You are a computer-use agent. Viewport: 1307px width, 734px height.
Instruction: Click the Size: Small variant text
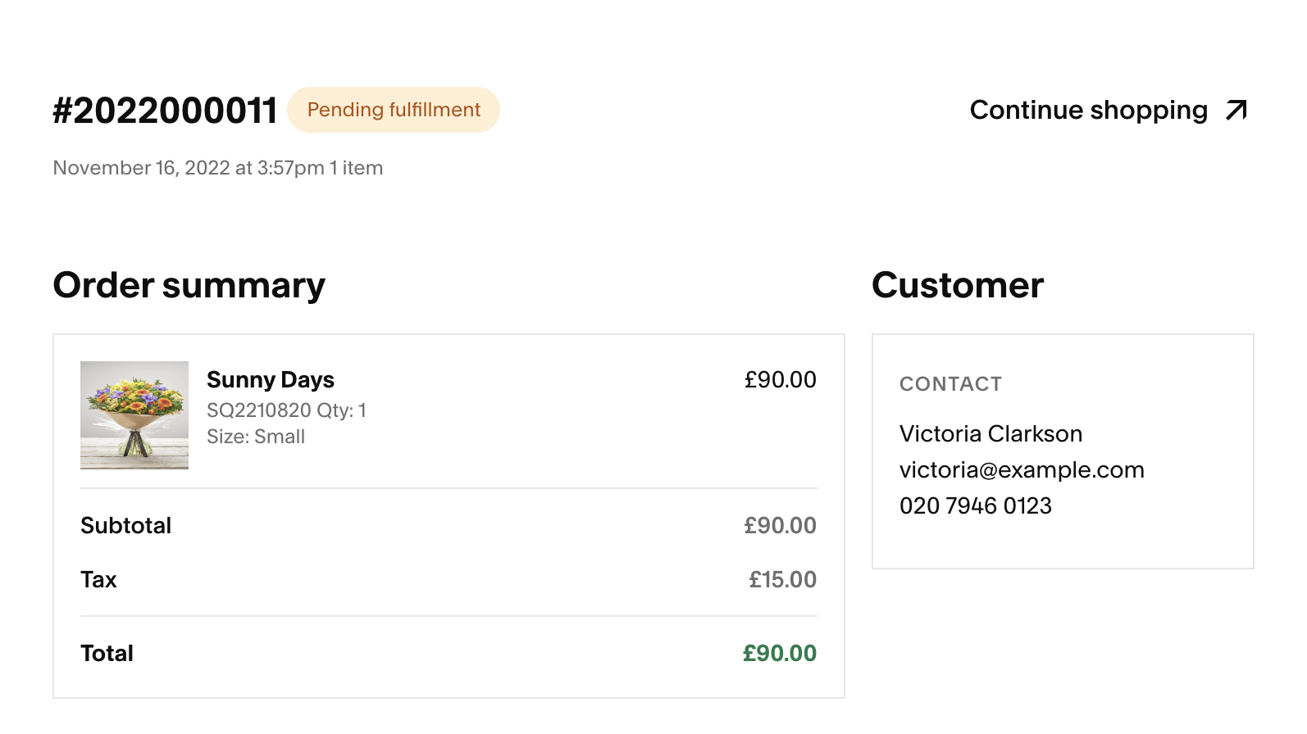click(256, 437)
